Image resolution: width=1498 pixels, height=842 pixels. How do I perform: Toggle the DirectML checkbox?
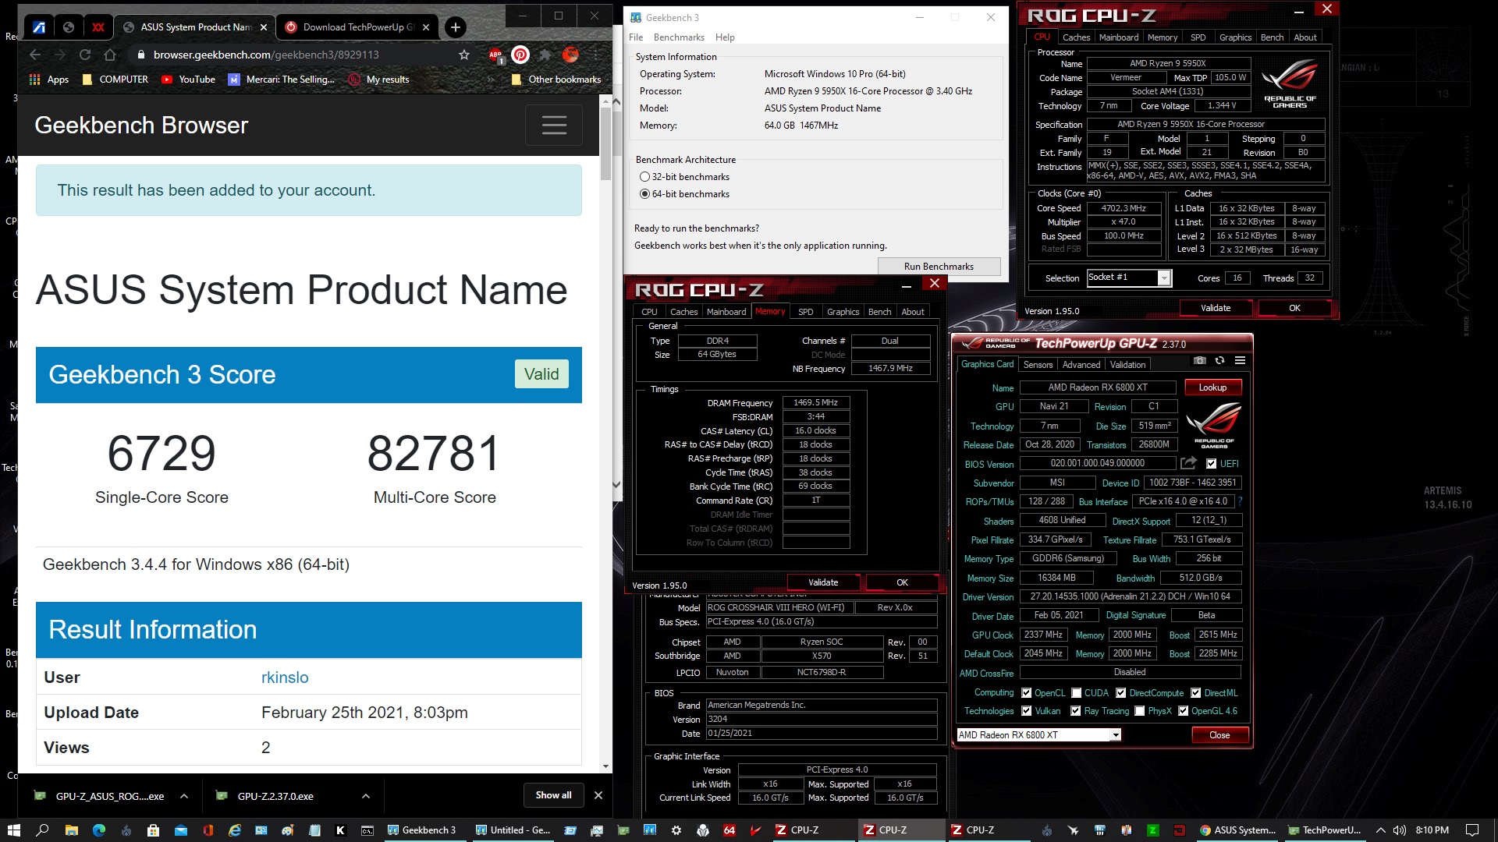pyautogui.click(x=1195, y=693)
